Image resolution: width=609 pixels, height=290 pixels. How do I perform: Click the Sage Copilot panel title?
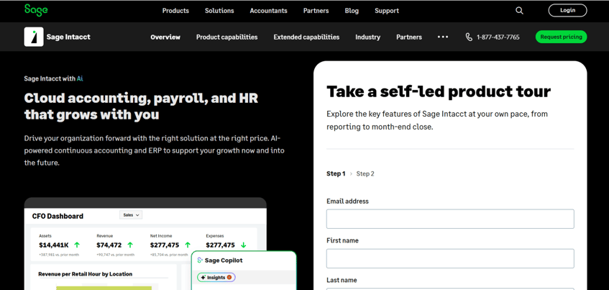[x=224, y=260]
